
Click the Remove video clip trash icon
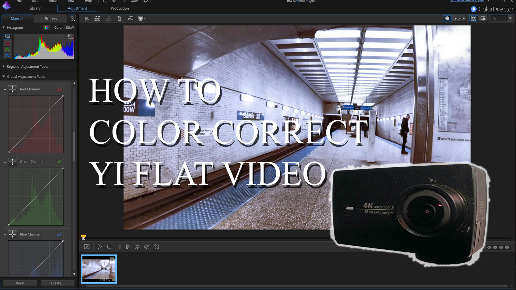point(119,18)
